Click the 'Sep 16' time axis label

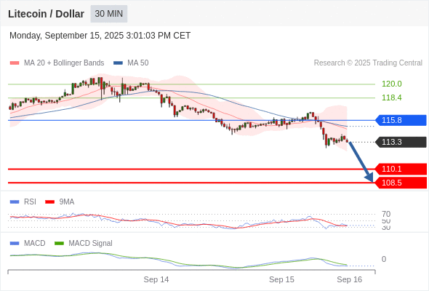pos(350,279)
